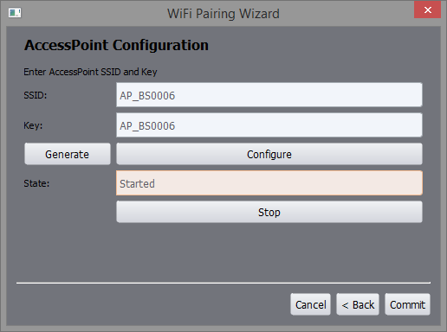
Task: Close the WiFi Pairing Wizard window
Action: click(x=427, y=10)
